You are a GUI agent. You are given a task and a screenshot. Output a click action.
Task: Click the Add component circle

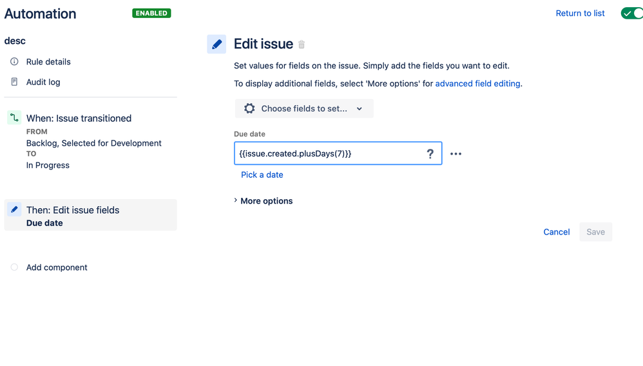(14, 267)
